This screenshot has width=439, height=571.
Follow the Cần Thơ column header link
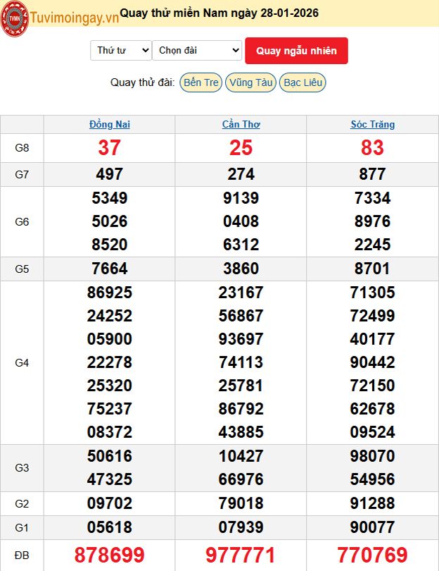coord(241,124)
